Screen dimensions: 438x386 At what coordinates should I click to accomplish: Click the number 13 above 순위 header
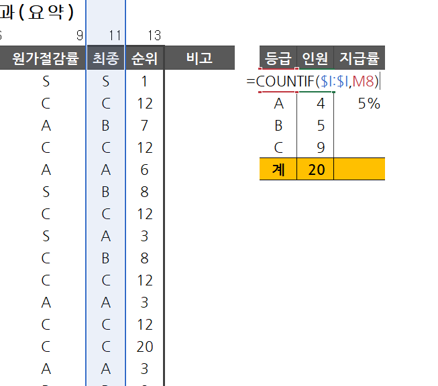[x=154, y=36]
